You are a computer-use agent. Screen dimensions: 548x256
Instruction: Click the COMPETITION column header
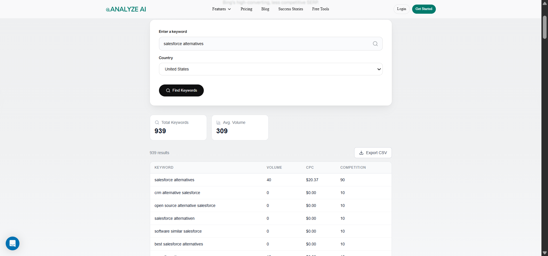click(x=353, y=168)
